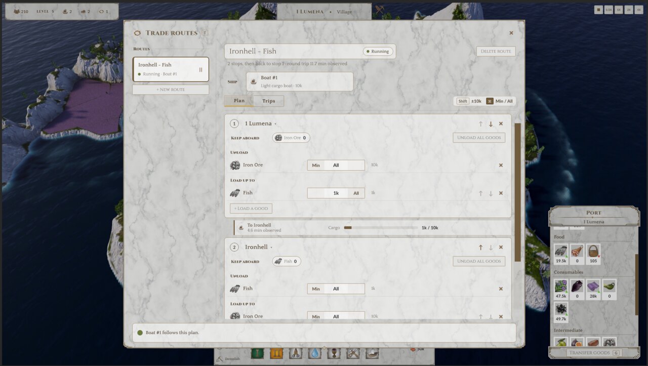Set Iron Ore load to All at Ironhell
This screenshot has height=366, width=648.
coord(336,316)
